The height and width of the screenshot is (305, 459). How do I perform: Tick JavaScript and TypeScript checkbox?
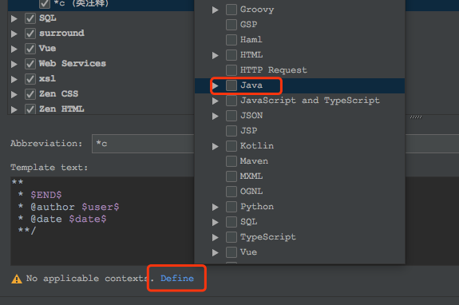tap(231, 101)
